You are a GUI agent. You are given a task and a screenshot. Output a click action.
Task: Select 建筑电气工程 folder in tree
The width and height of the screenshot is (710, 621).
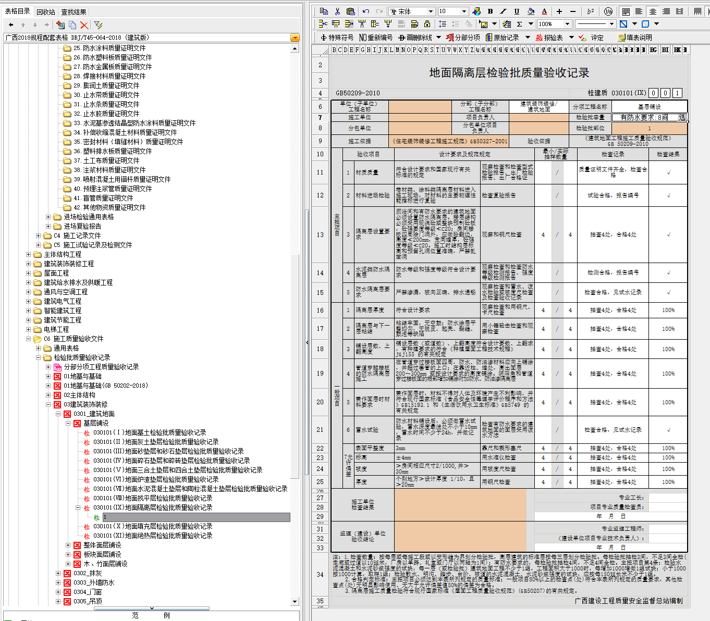pyautogui.click(x=63, y=301)
